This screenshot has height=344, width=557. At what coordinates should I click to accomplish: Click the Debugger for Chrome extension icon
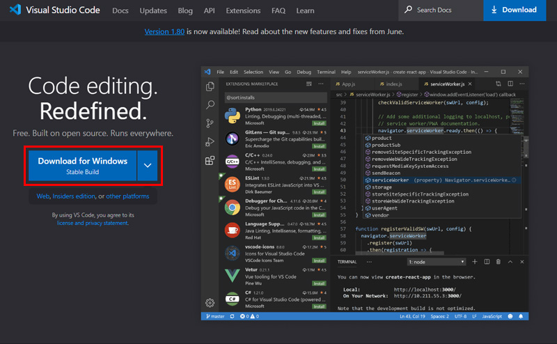pyautogui.click(x=233, y=208)
